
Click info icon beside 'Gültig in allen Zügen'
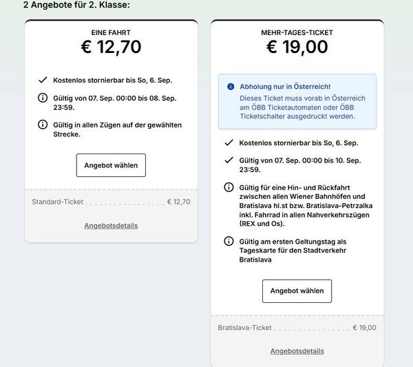pos(43,125)
